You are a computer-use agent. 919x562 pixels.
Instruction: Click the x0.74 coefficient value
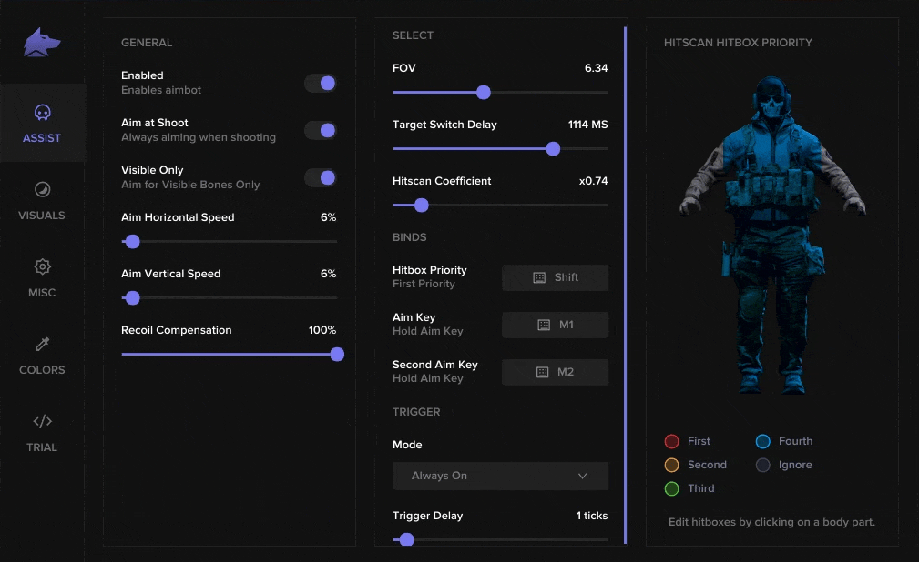click(x=593, y=181)
